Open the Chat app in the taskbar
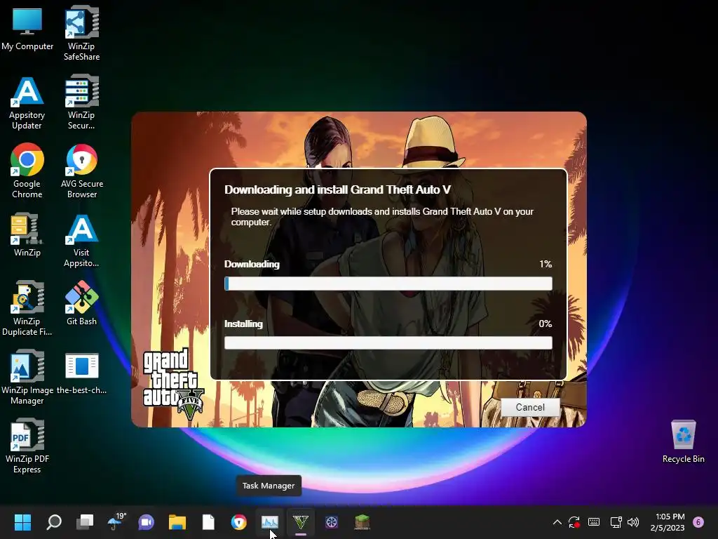The image size is (718, 539). [x=146, y=522]
